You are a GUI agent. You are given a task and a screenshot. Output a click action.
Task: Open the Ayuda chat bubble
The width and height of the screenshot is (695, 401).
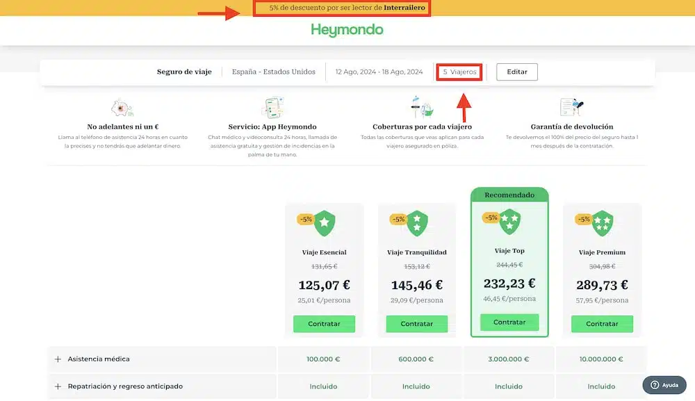(663, 384)
